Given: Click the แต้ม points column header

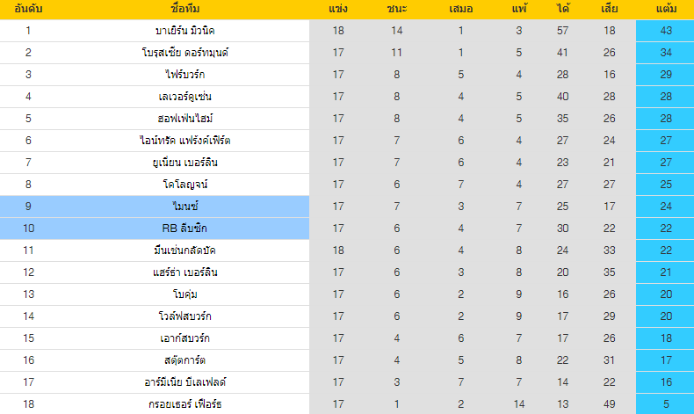Looking at the screenshot, I should click(x=666, y=9).
